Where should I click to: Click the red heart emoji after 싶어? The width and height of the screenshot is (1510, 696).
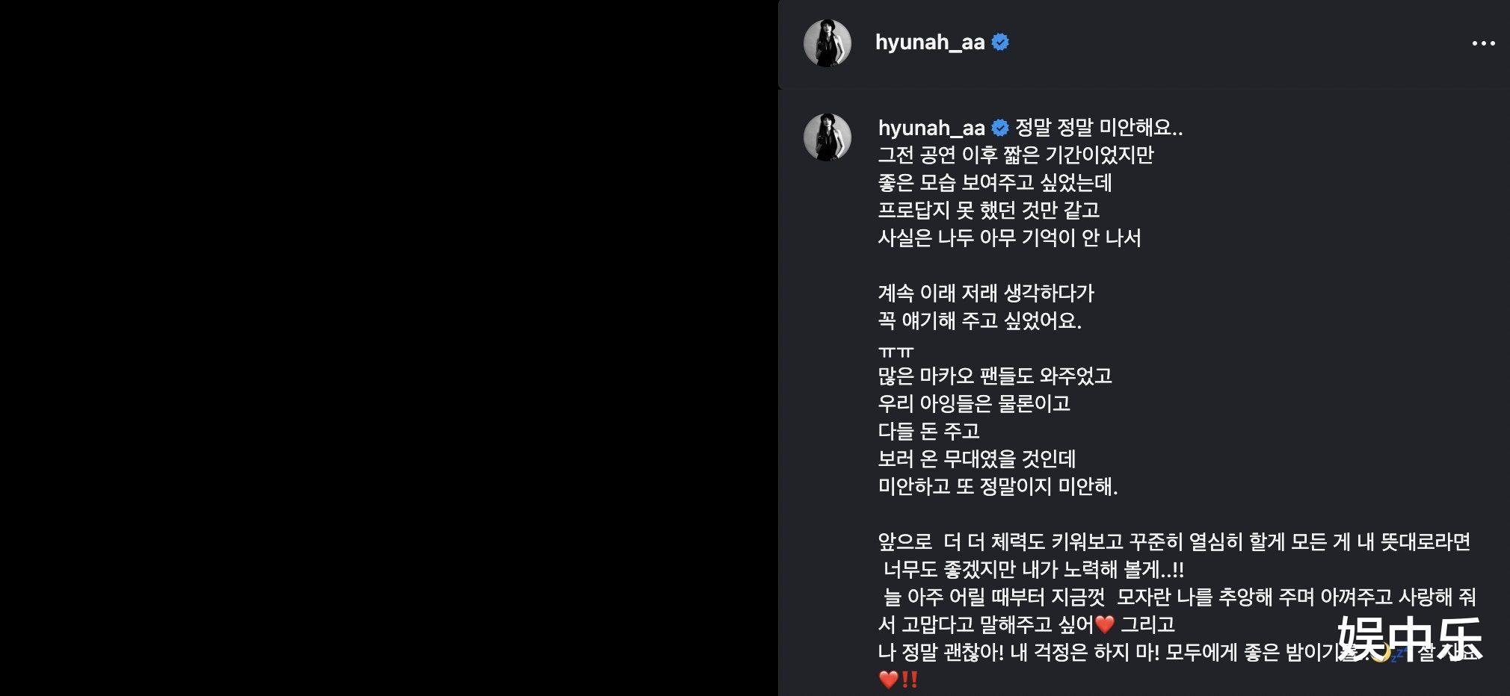(1104, 624)
